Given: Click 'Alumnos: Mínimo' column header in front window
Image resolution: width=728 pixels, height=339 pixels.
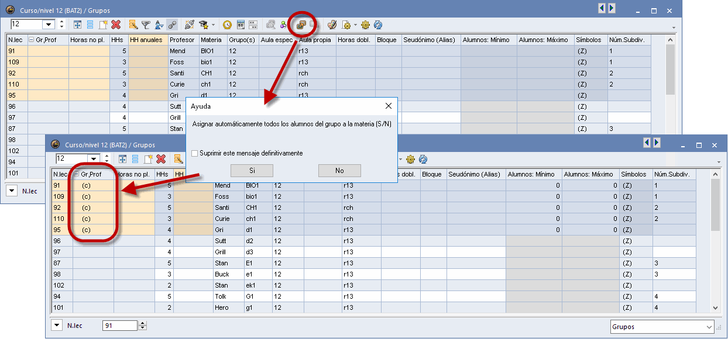Looking at the screenshot, I should 534,174.
